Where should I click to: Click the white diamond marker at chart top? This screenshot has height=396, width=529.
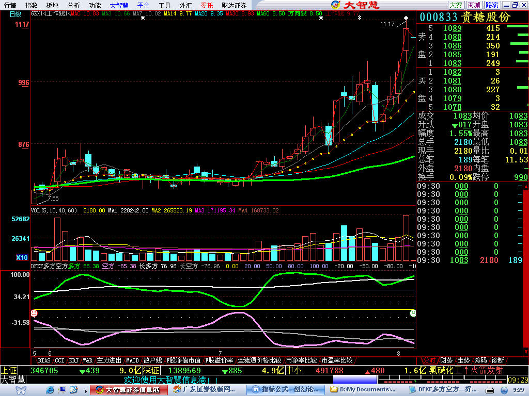click(406, 18)
